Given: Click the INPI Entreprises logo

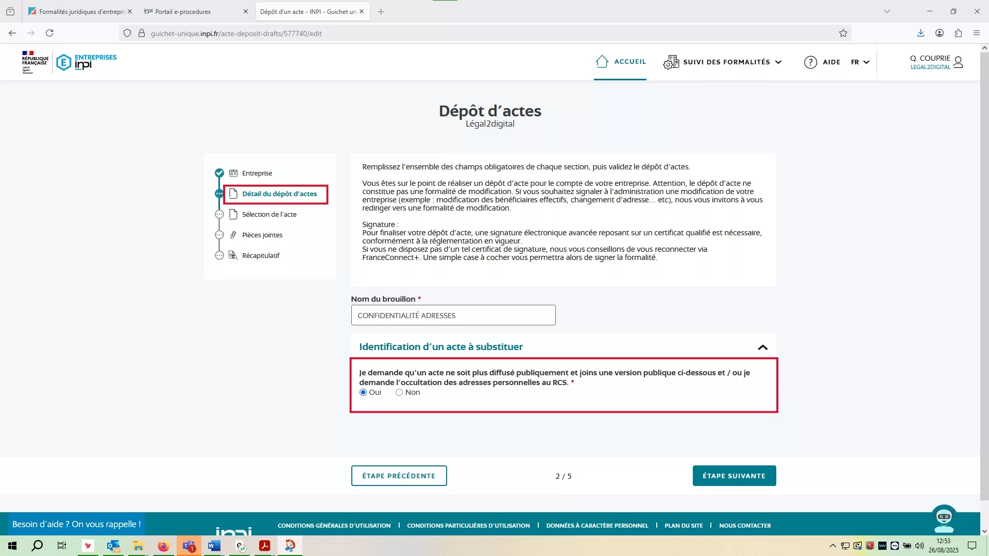Looking at the screenshot, I should pos(86,62).
